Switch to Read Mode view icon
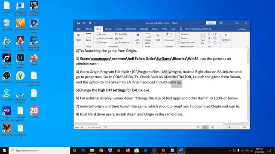275x154 pixels. [x=198, y=127]
